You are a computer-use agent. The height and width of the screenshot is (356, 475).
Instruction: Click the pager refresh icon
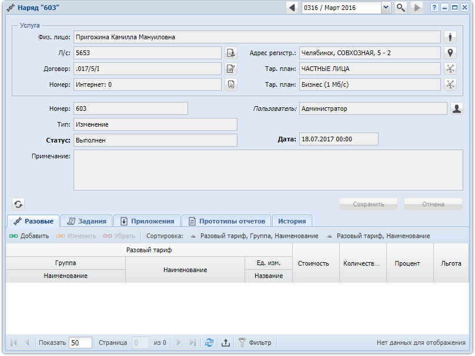(x=209, y=343)
